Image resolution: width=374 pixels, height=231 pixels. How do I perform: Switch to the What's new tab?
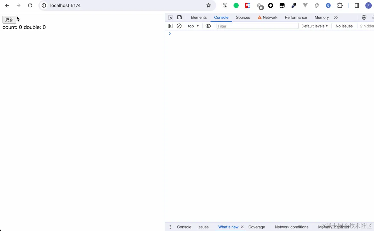[x=228, y=227]
